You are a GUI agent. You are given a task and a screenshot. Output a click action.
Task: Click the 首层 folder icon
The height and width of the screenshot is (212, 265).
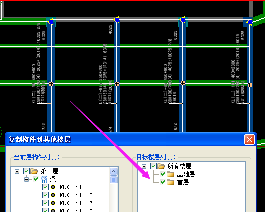(x=170, y=182)
